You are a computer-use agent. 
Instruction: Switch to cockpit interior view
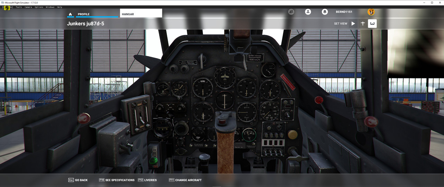click(x=372, y=24)
